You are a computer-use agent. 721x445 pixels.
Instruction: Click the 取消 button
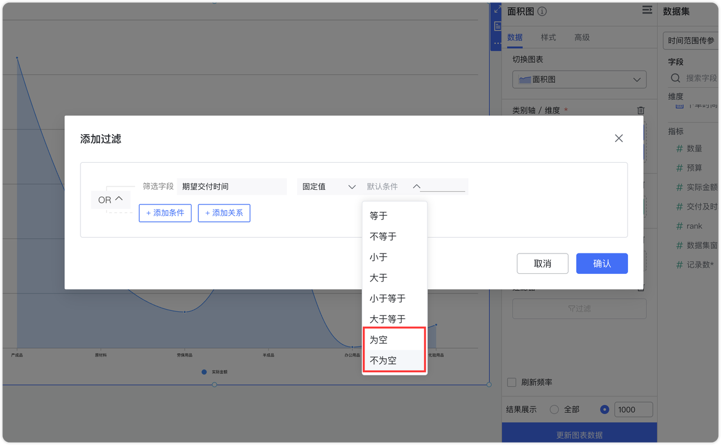542,264
